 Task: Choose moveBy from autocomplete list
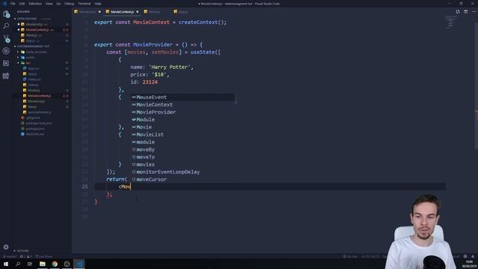[x=183, y=149]
